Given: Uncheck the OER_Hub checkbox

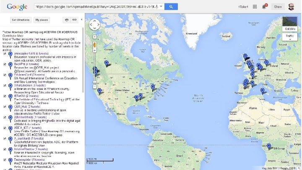Looking at the screenshot, I should coord(5,107).
